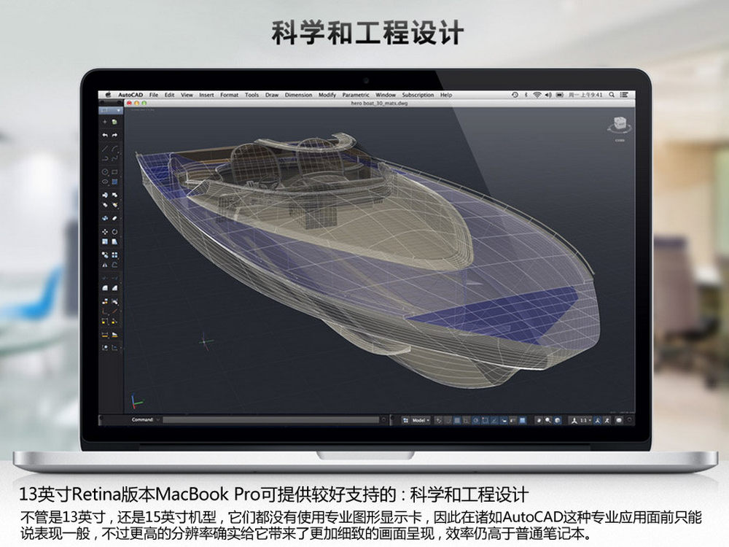
Task: Open the Model layout dropdown
Action: click(x=421, y=420)
